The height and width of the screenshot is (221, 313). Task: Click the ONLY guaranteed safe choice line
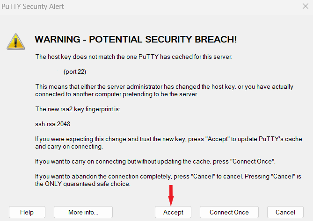click(x=83, y=184)
